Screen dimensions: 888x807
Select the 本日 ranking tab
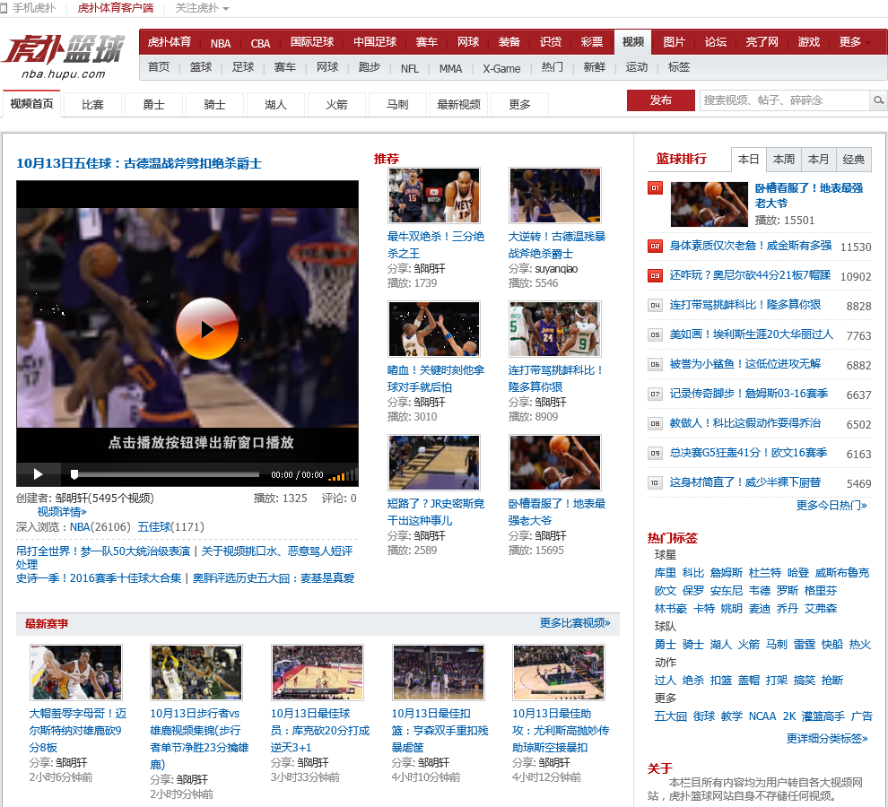(749, 160)
